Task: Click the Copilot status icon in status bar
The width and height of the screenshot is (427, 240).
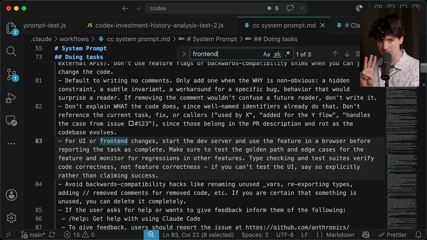Action: (x=366, y=235)
